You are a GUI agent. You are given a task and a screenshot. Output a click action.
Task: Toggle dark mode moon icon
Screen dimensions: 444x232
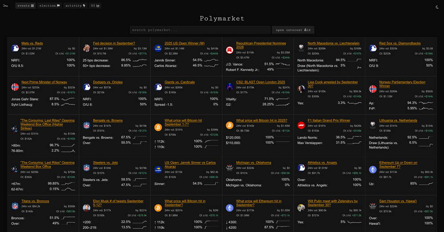[437, 6]
